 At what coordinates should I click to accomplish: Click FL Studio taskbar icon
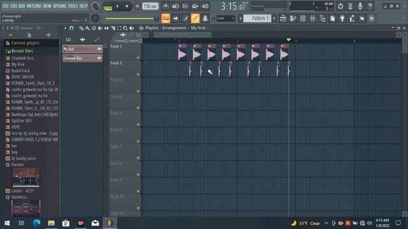pos(110,223)
